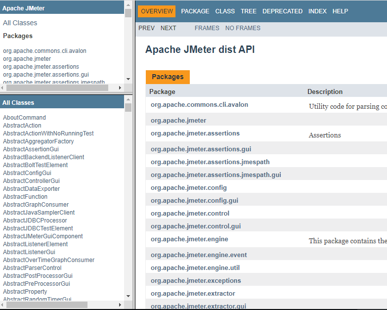Open org.apache.jmeter.assertions.gui in package table
This screenshot has height=310, width=387.
[201, 149]
